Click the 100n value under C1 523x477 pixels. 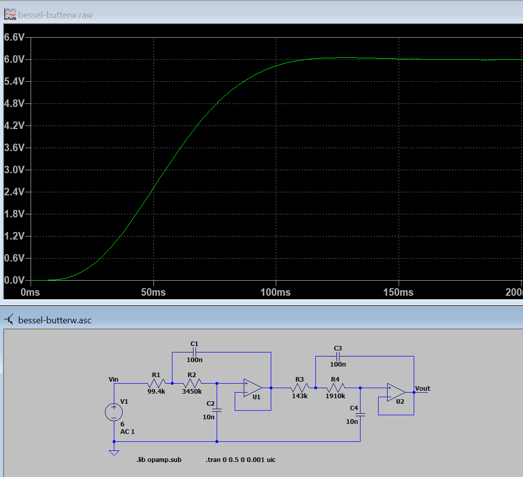(x=195, y=360)
